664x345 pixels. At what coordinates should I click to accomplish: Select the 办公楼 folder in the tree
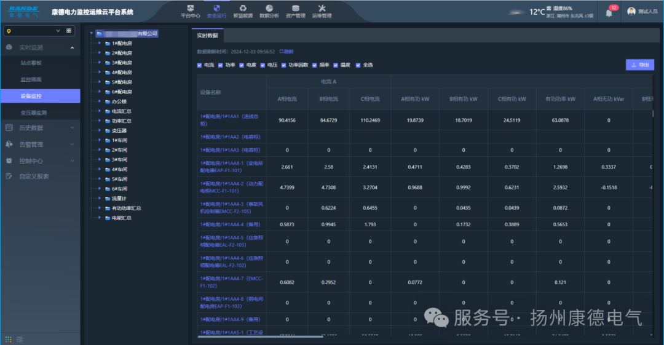(x=119, y=101)
